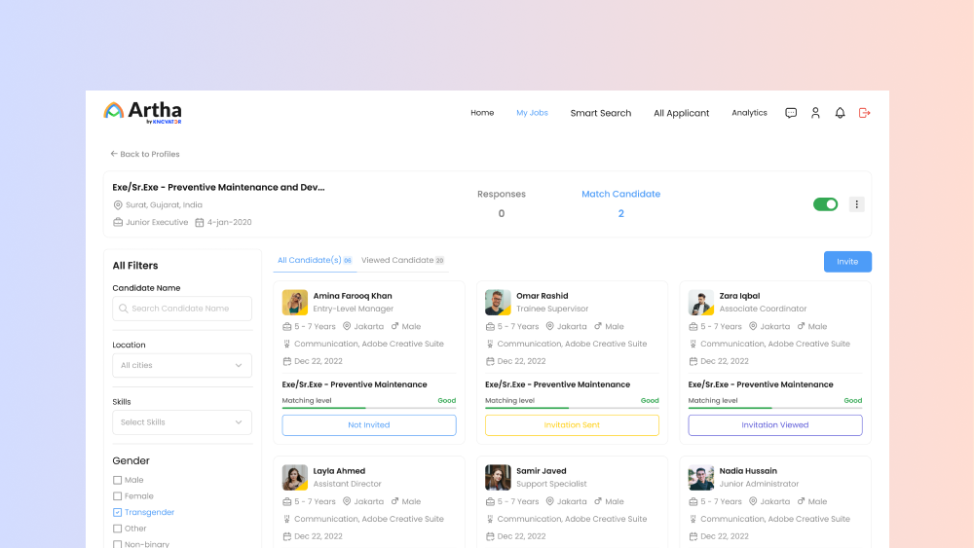Click Amina Farooq Khan's skills badge icon
974x548 pixels.
(286, 344)
